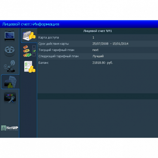Click the next tariff value 'Лучший'
The height and width of the screenshot is (158, 158).
98,56
